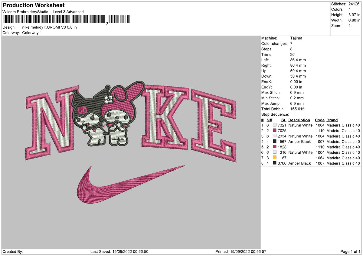Click the pink swatch for stop 5
The width and height of the screenshot is (363, 256).
275,147
